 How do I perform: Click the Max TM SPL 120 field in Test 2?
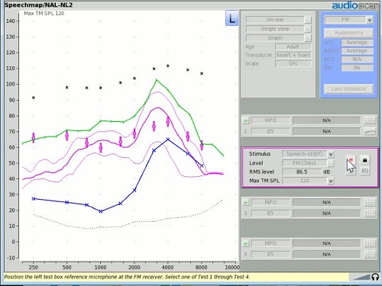click(305, 181)
